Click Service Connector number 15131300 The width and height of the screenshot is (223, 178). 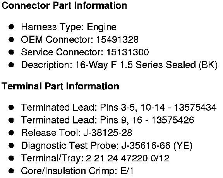pos(128,52)
